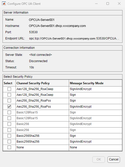Click the Message Security Mode column header
The image size is (125, 167).
pyautogui.click(x=95, y=83)
